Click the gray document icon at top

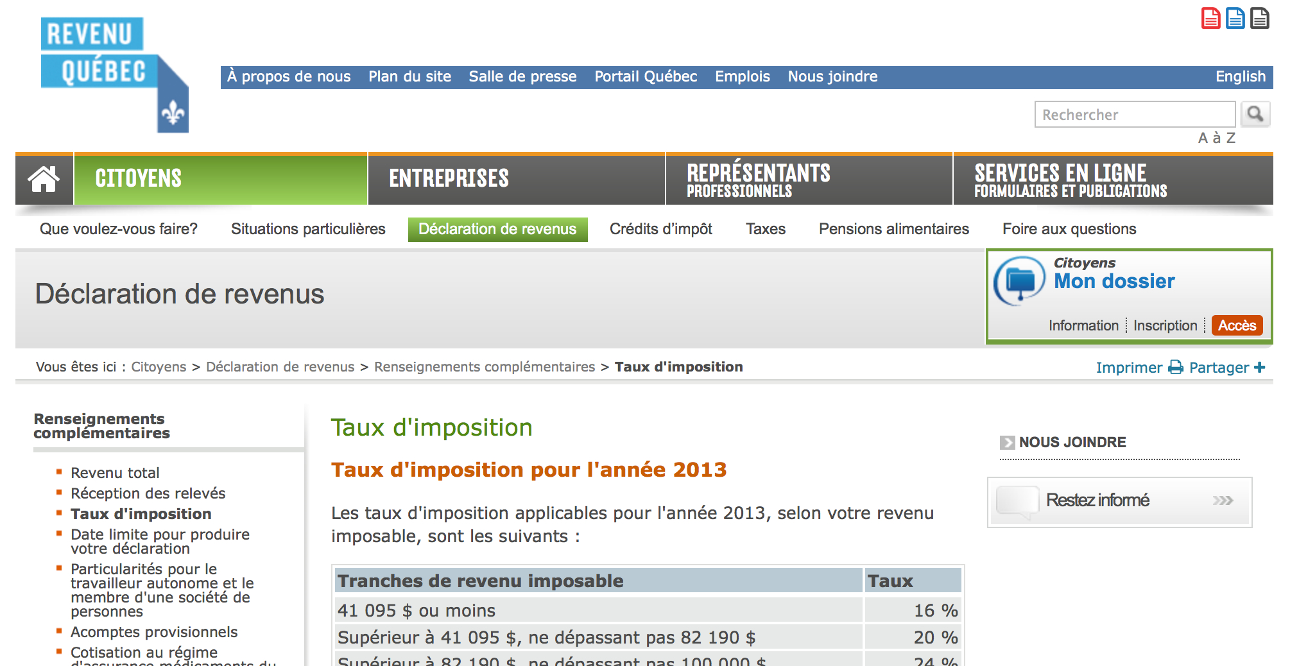point(1259,19)
